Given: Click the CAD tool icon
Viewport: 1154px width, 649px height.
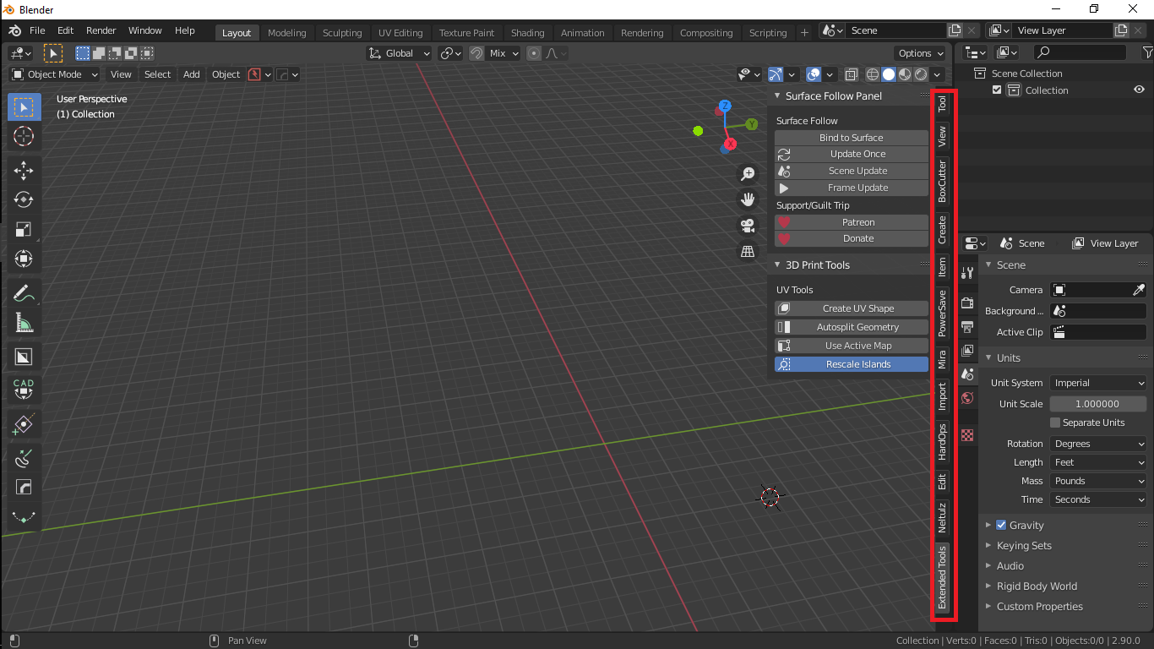Looking at the screenshot, I should (x=24, y=389).
